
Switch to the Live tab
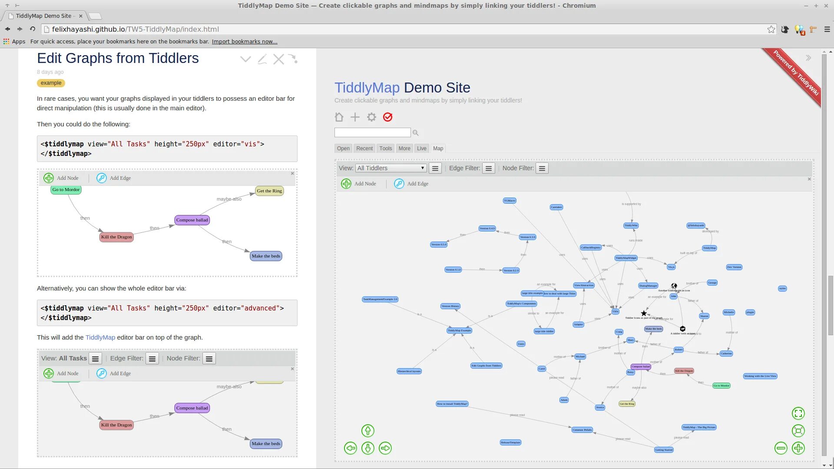pos(421,149)
